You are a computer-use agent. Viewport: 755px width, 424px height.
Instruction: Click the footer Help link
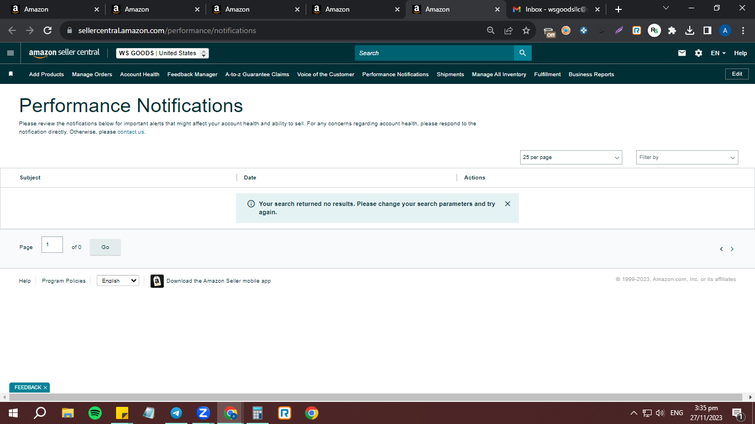coord(25,281)
